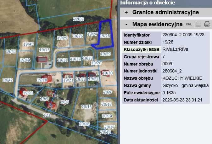Click parcel label 19/23
Viewport: 212px width, 144px height.
click(81, 79)
